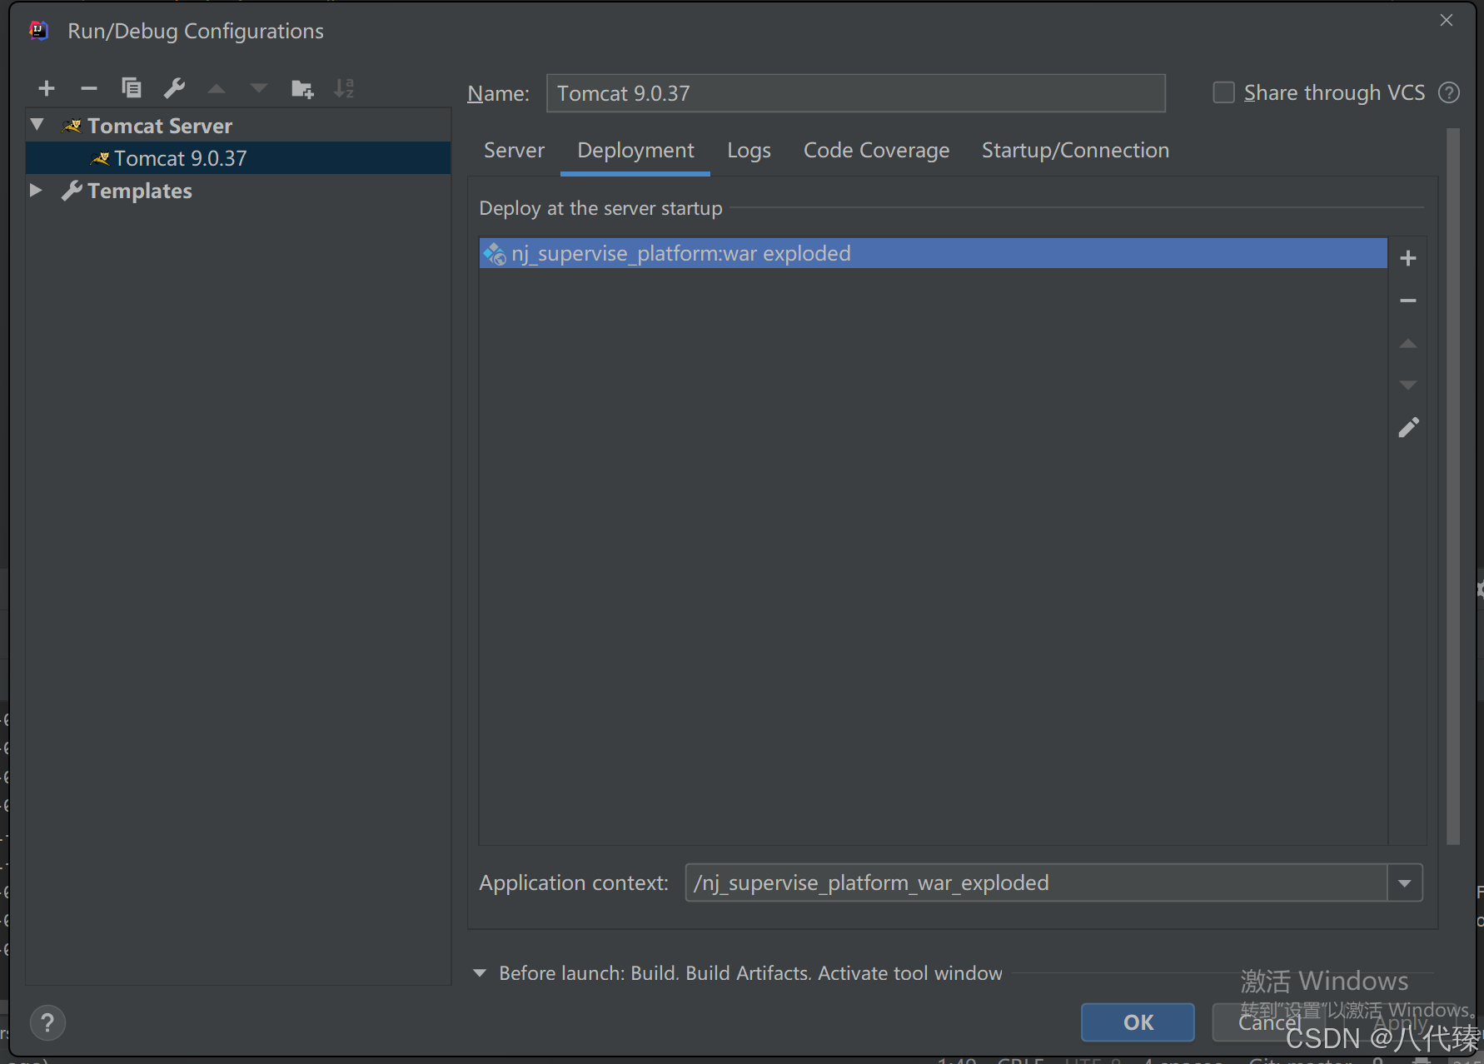This screenshot has height=1064, width=1484.
Task: Remove the selected run configuration
Action: [89, 88]
